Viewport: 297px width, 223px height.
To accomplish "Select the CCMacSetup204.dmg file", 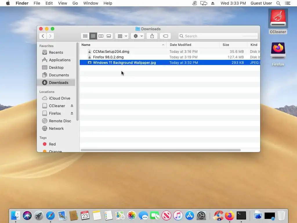I will click(x=170, y=52).
